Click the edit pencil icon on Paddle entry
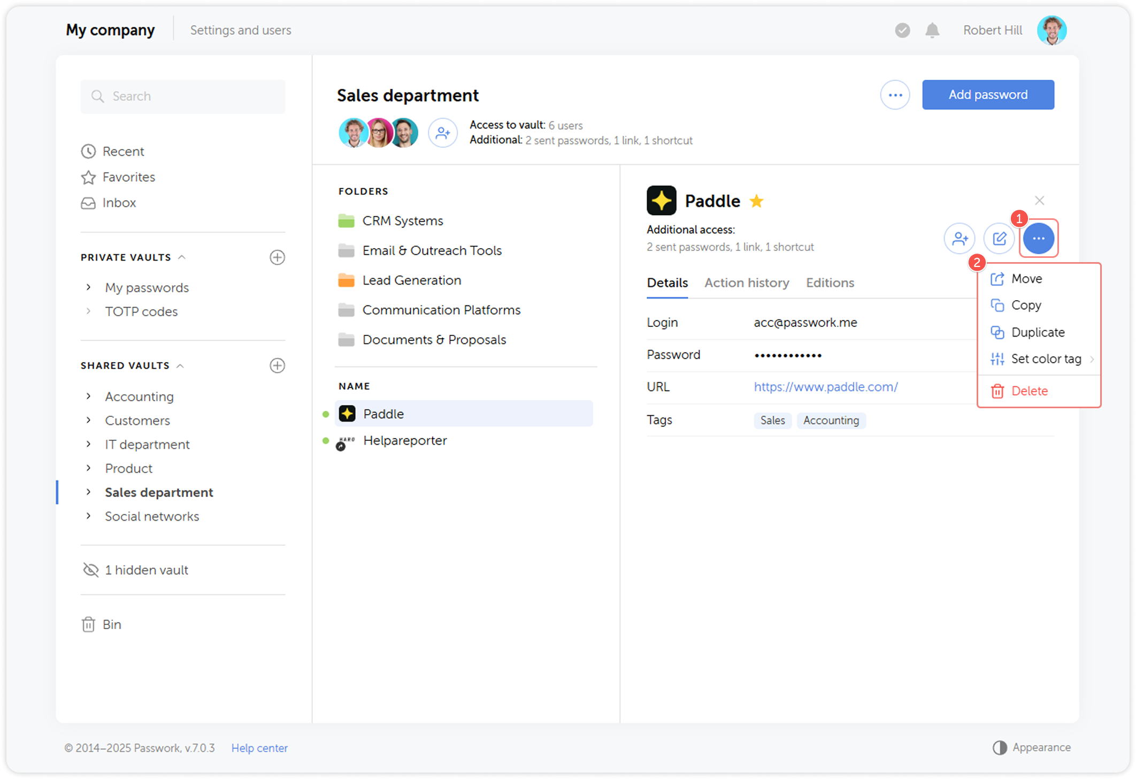The height and width of the screenshot is (779, 1136). [999, 239]
